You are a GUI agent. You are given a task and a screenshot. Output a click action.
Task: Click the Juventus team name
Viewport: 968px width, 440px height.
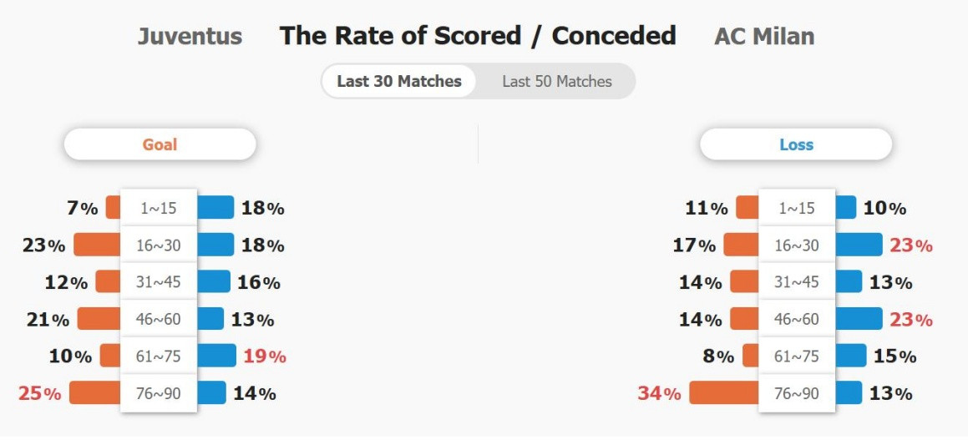coord(190,37)
